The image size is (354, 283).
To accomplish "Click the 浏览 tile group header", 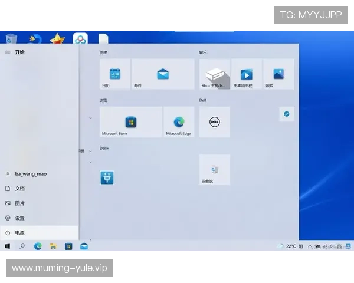I will tap(103, 100).
